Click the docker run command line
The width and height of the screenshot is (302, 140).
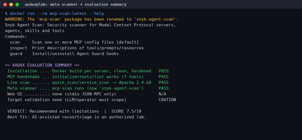pos(55,13)
